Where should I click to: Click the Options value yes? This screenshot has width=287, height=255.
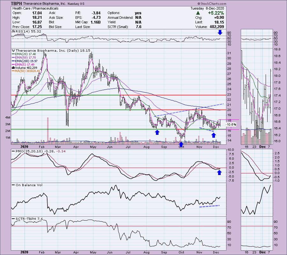click(x=138, y=13)
